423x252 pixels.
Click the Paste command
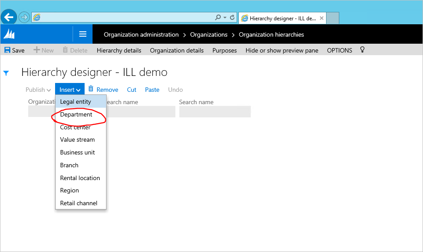[x=152, y=90]
